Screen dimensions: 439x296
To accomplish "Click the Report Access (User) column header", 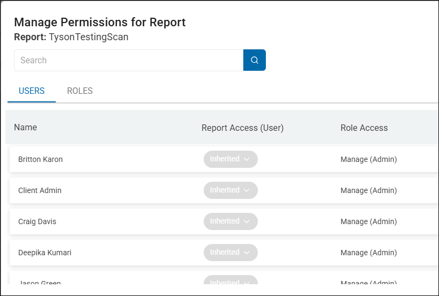I will tap(242, 128).
